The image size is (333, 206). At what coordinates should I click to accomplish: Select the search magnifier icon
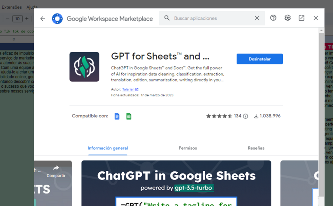pos(167,18)
